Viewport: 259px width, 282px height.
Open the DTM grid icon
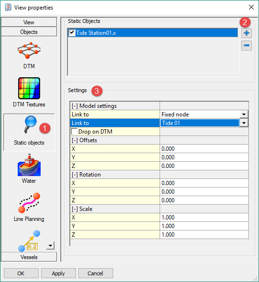pyautogui.click(x=29, y=51)
